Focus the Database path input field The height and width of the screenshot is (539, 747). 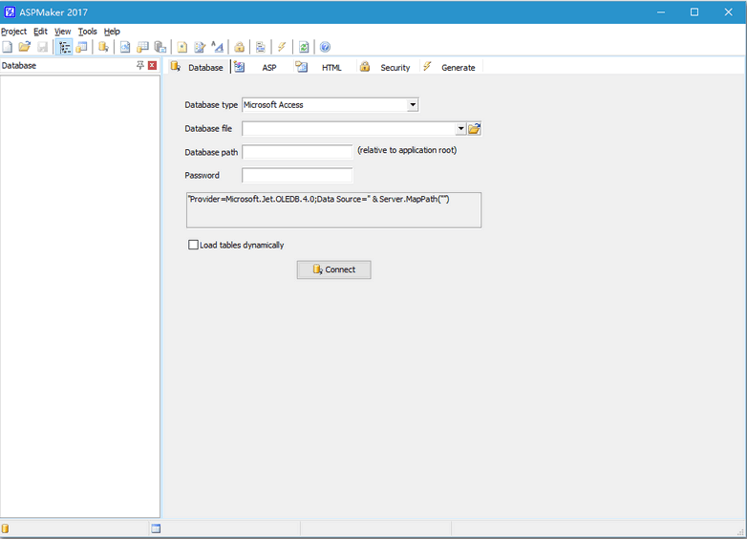(297, 152)
